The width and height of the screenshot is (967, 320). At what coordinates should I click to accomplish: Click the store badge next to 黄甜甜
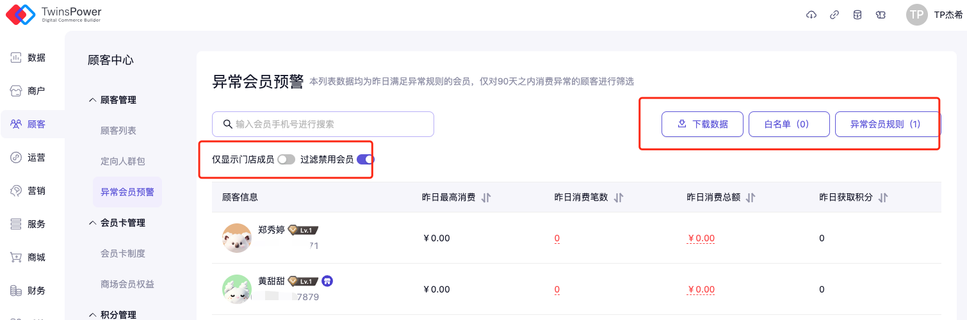327,281
